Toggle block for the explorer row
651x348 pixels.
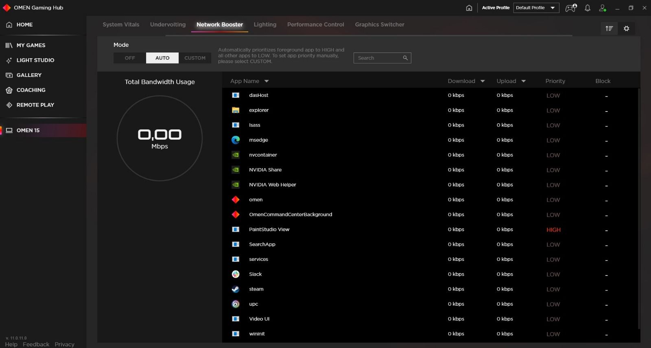(x=606, y=111)
